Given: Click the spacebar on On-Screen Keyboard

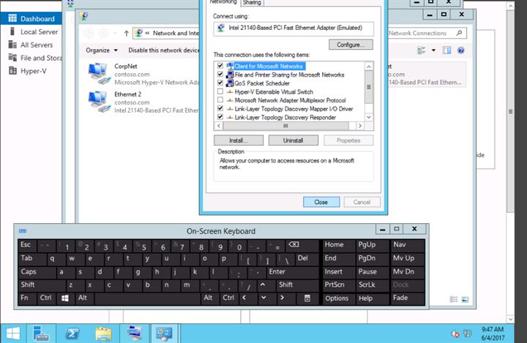Looking at the screenshot, I should coord(147,298).
